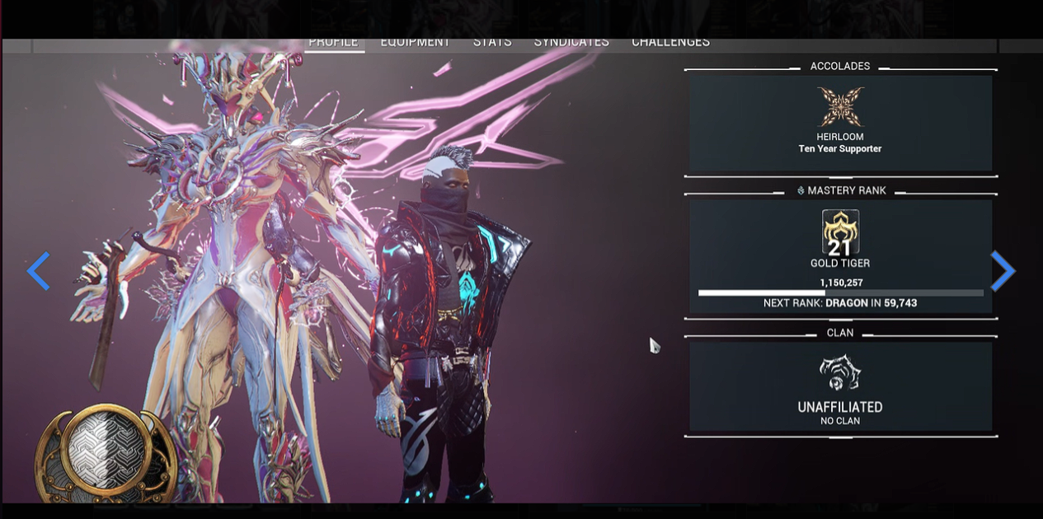Click the left blue arrow
This screenshot has width=1043, height=519.
pyautogui.click(x=39, y=271)
